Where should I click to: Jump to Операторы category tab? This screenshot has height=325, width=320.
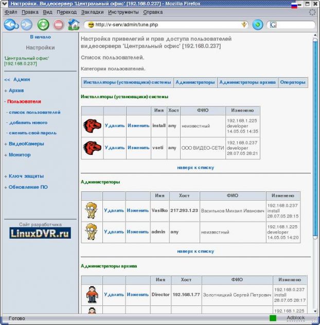293,82
